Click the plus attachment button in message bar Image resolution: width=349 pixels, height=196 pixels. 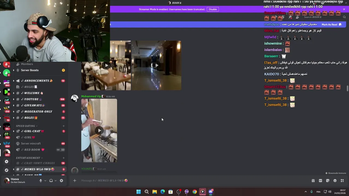click(x=74, y=180)
